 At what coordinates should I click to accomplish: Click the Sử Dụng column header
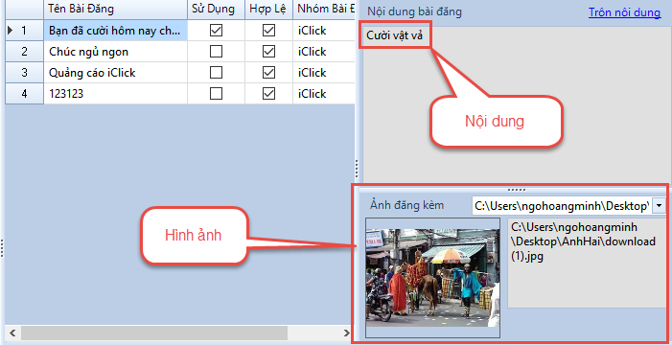[x=216, y=10]
